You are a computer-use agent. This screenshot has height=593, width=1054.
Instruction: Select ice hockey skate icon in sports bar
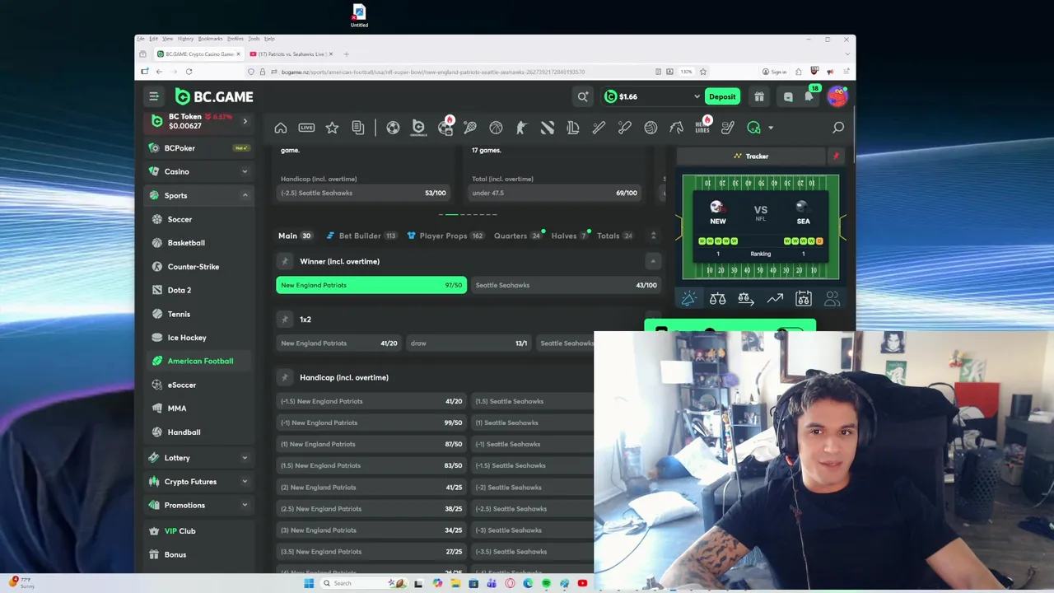[x=728, y=128]
